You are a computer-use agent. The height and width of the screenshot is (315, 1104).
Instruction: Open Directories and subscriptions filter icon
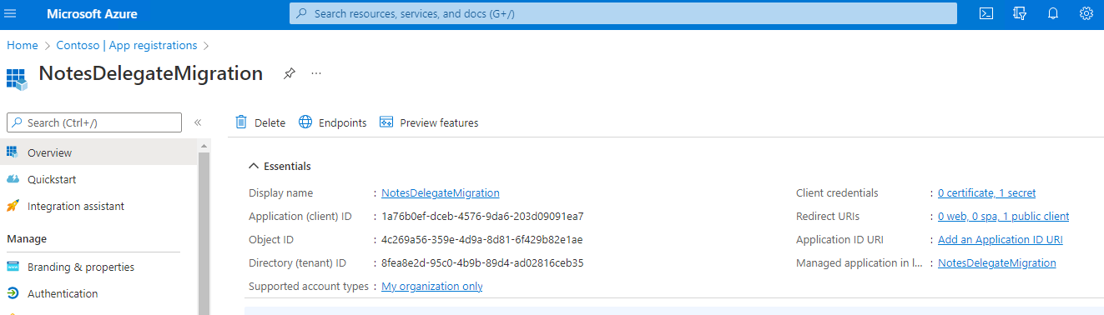1019,13
